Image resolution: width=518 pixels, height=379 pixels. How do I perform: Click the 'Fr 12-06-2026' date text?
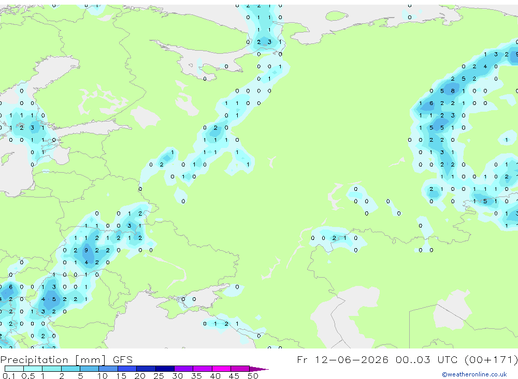coord(342,359)
